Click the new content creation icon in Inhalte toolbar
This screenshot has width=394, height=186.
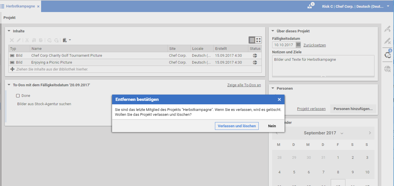pyautogui.click(x=65, y=40)
